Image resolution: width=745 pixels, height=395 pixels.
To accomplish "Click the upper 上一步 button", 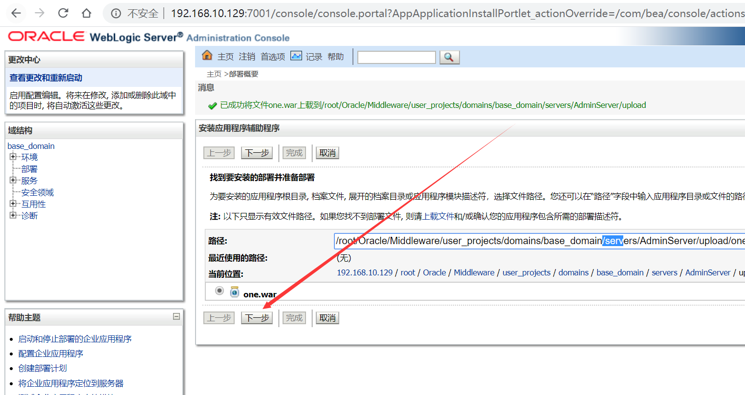I will pyautogui.click(x=219, y=153).
